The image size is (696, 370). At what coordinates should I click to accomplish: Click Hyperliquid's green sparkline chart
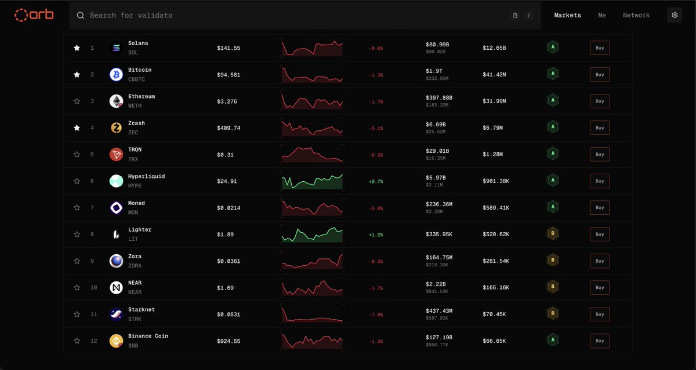click(312, 181)
